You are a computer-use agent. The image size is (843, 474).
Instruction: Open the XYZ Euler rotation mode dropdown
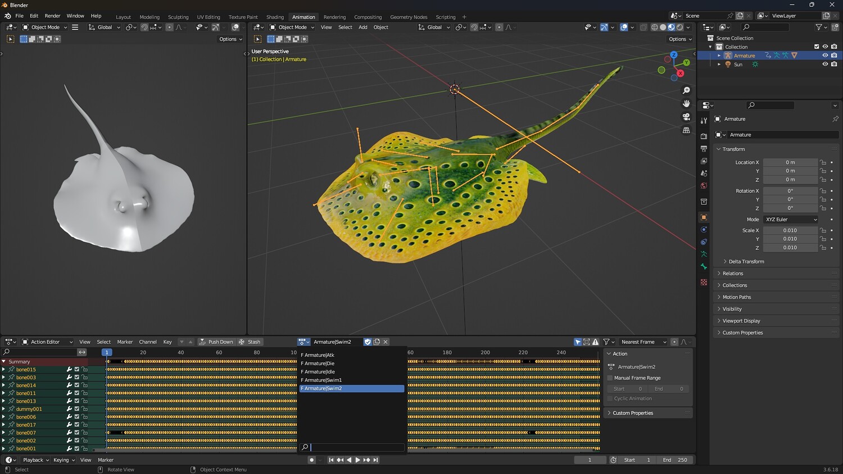[x=791, y=220]
